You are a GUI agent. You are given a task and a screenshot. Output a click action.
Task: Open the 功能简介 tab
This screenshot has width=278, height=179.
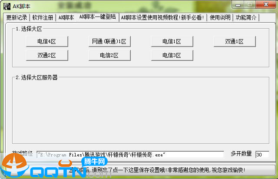pos(246,18)
